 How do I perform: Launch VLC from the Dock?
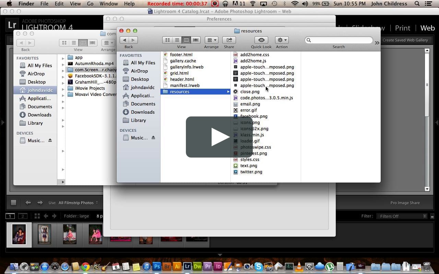[299, 266]
